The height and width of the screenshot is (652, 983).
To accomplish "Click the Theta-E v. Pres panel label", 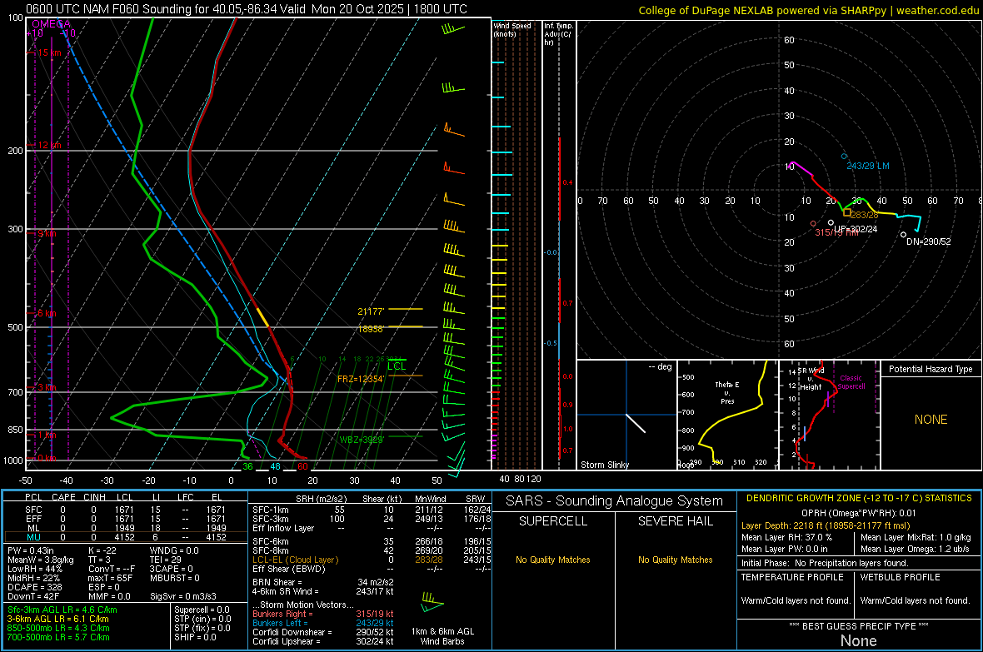I will [x=727, y=392].
